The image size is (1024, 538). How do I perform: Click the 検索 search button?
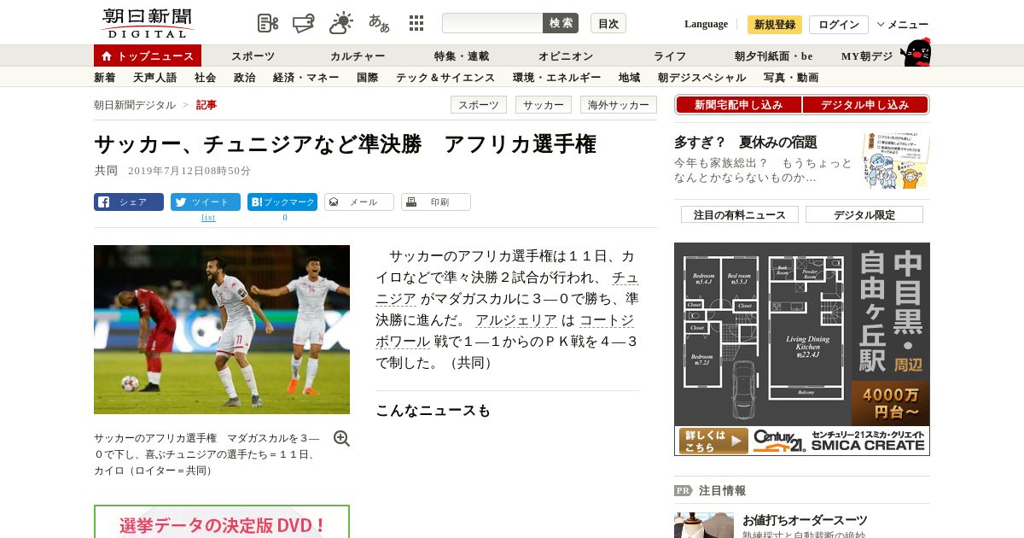tap(561, 23)
